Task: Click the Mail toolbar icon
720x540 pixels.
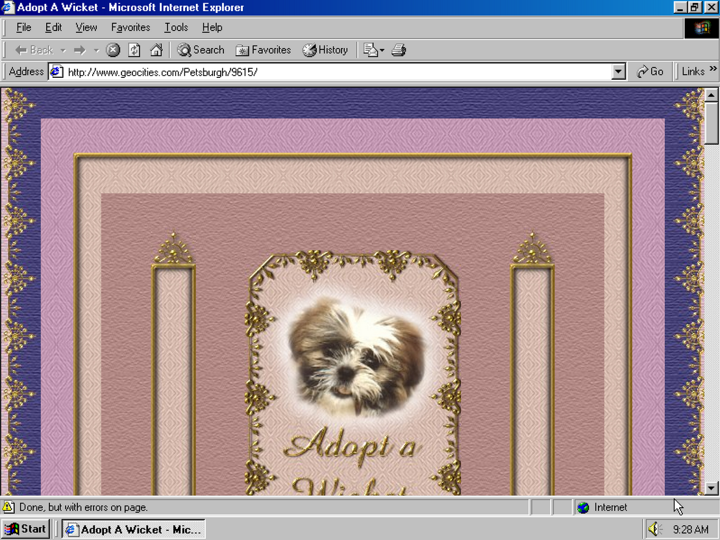Action: [371, 50]
